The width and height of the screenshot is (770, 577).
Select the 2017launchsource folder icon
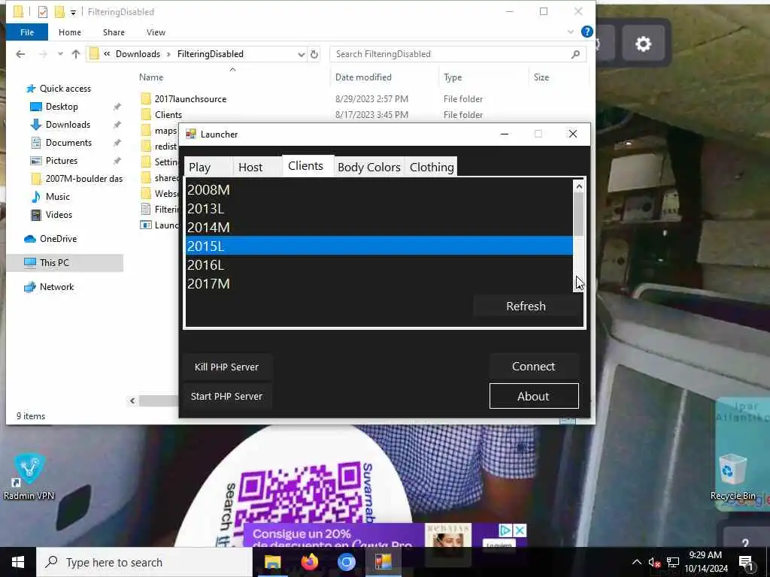pos(146,98)
